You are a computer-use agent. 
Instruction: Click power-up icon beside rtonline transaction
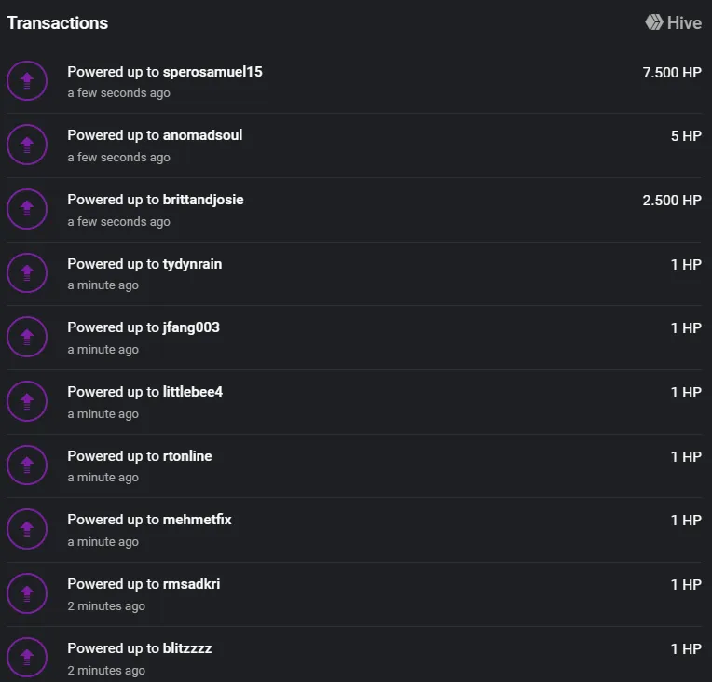click(x=27, y=466)
